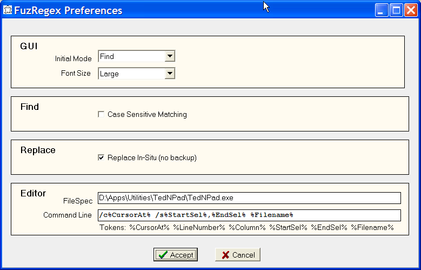Click the %StartSel% token in Tokens list
Viewport: 421px width, 270px height.
pos(288,228)
